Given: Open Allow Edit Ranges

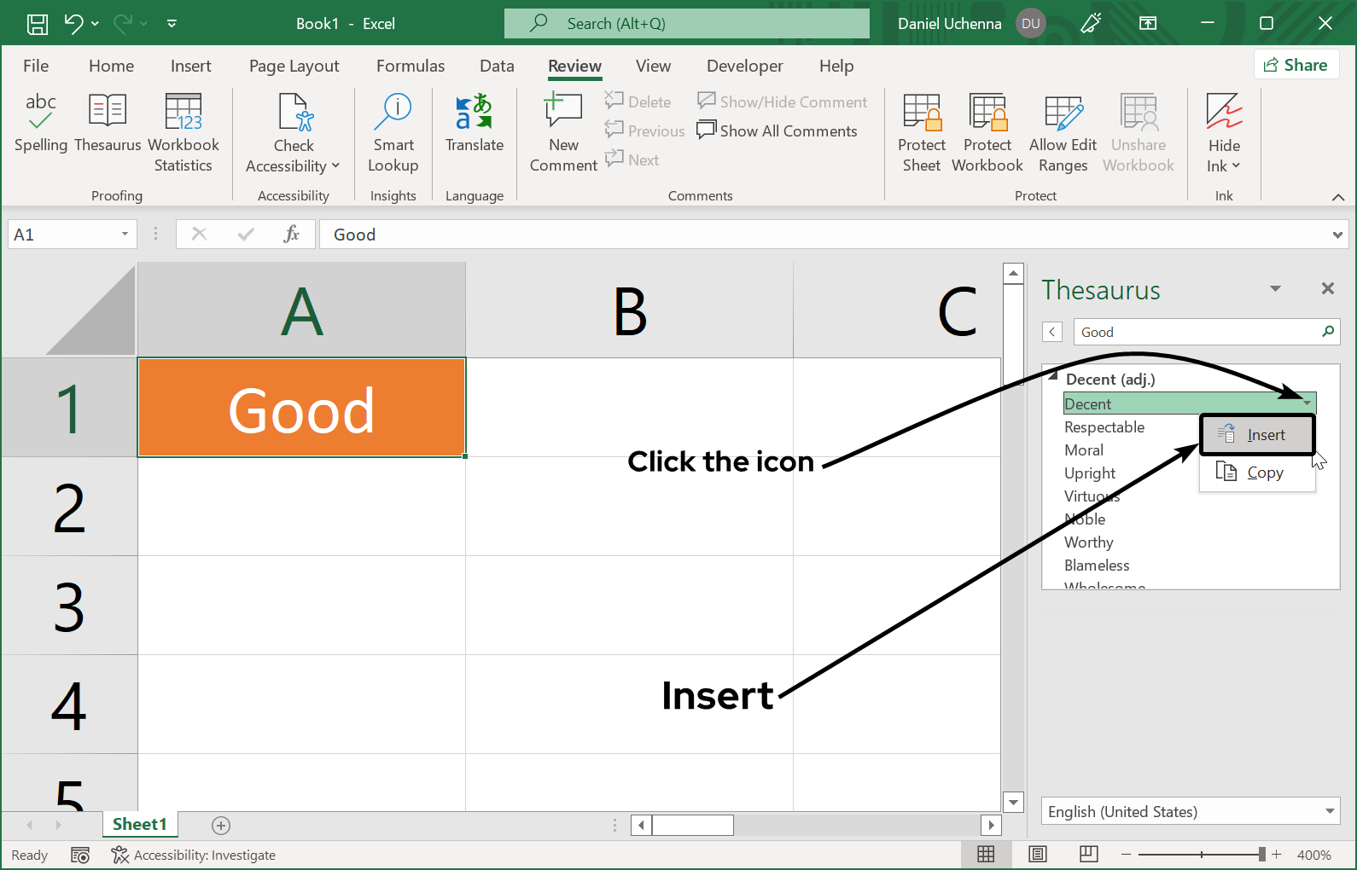Looking at the screenshot, I should click(1063, 132).
